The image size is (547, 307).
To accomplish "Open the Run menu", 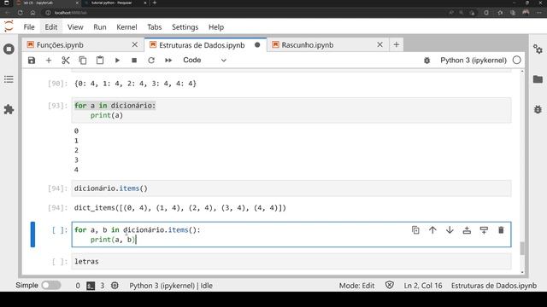I will (100, 27).
